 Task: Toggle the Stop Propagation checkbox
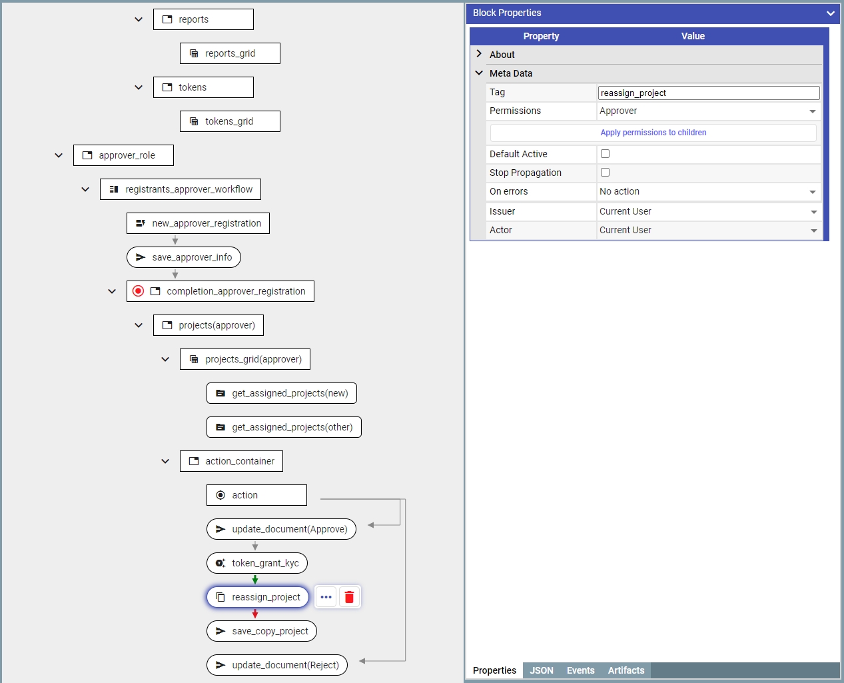605,173
